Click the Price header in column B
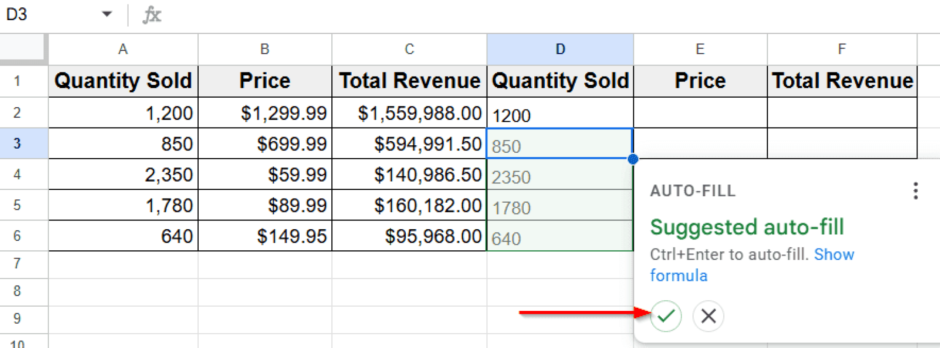The image size is (940, 348). coord(264,81)
